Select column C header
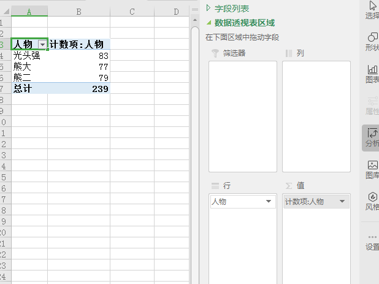Screen dimensions: 379x284 [132, 12]
